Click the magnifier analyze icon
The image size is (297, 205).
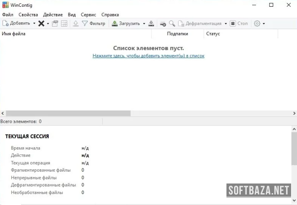(x=172, y=24)
